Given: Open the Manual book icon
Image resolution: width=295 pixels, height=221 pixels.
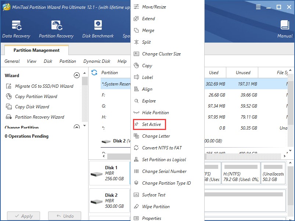Looking at the screenshot, I should coord(285,29).
